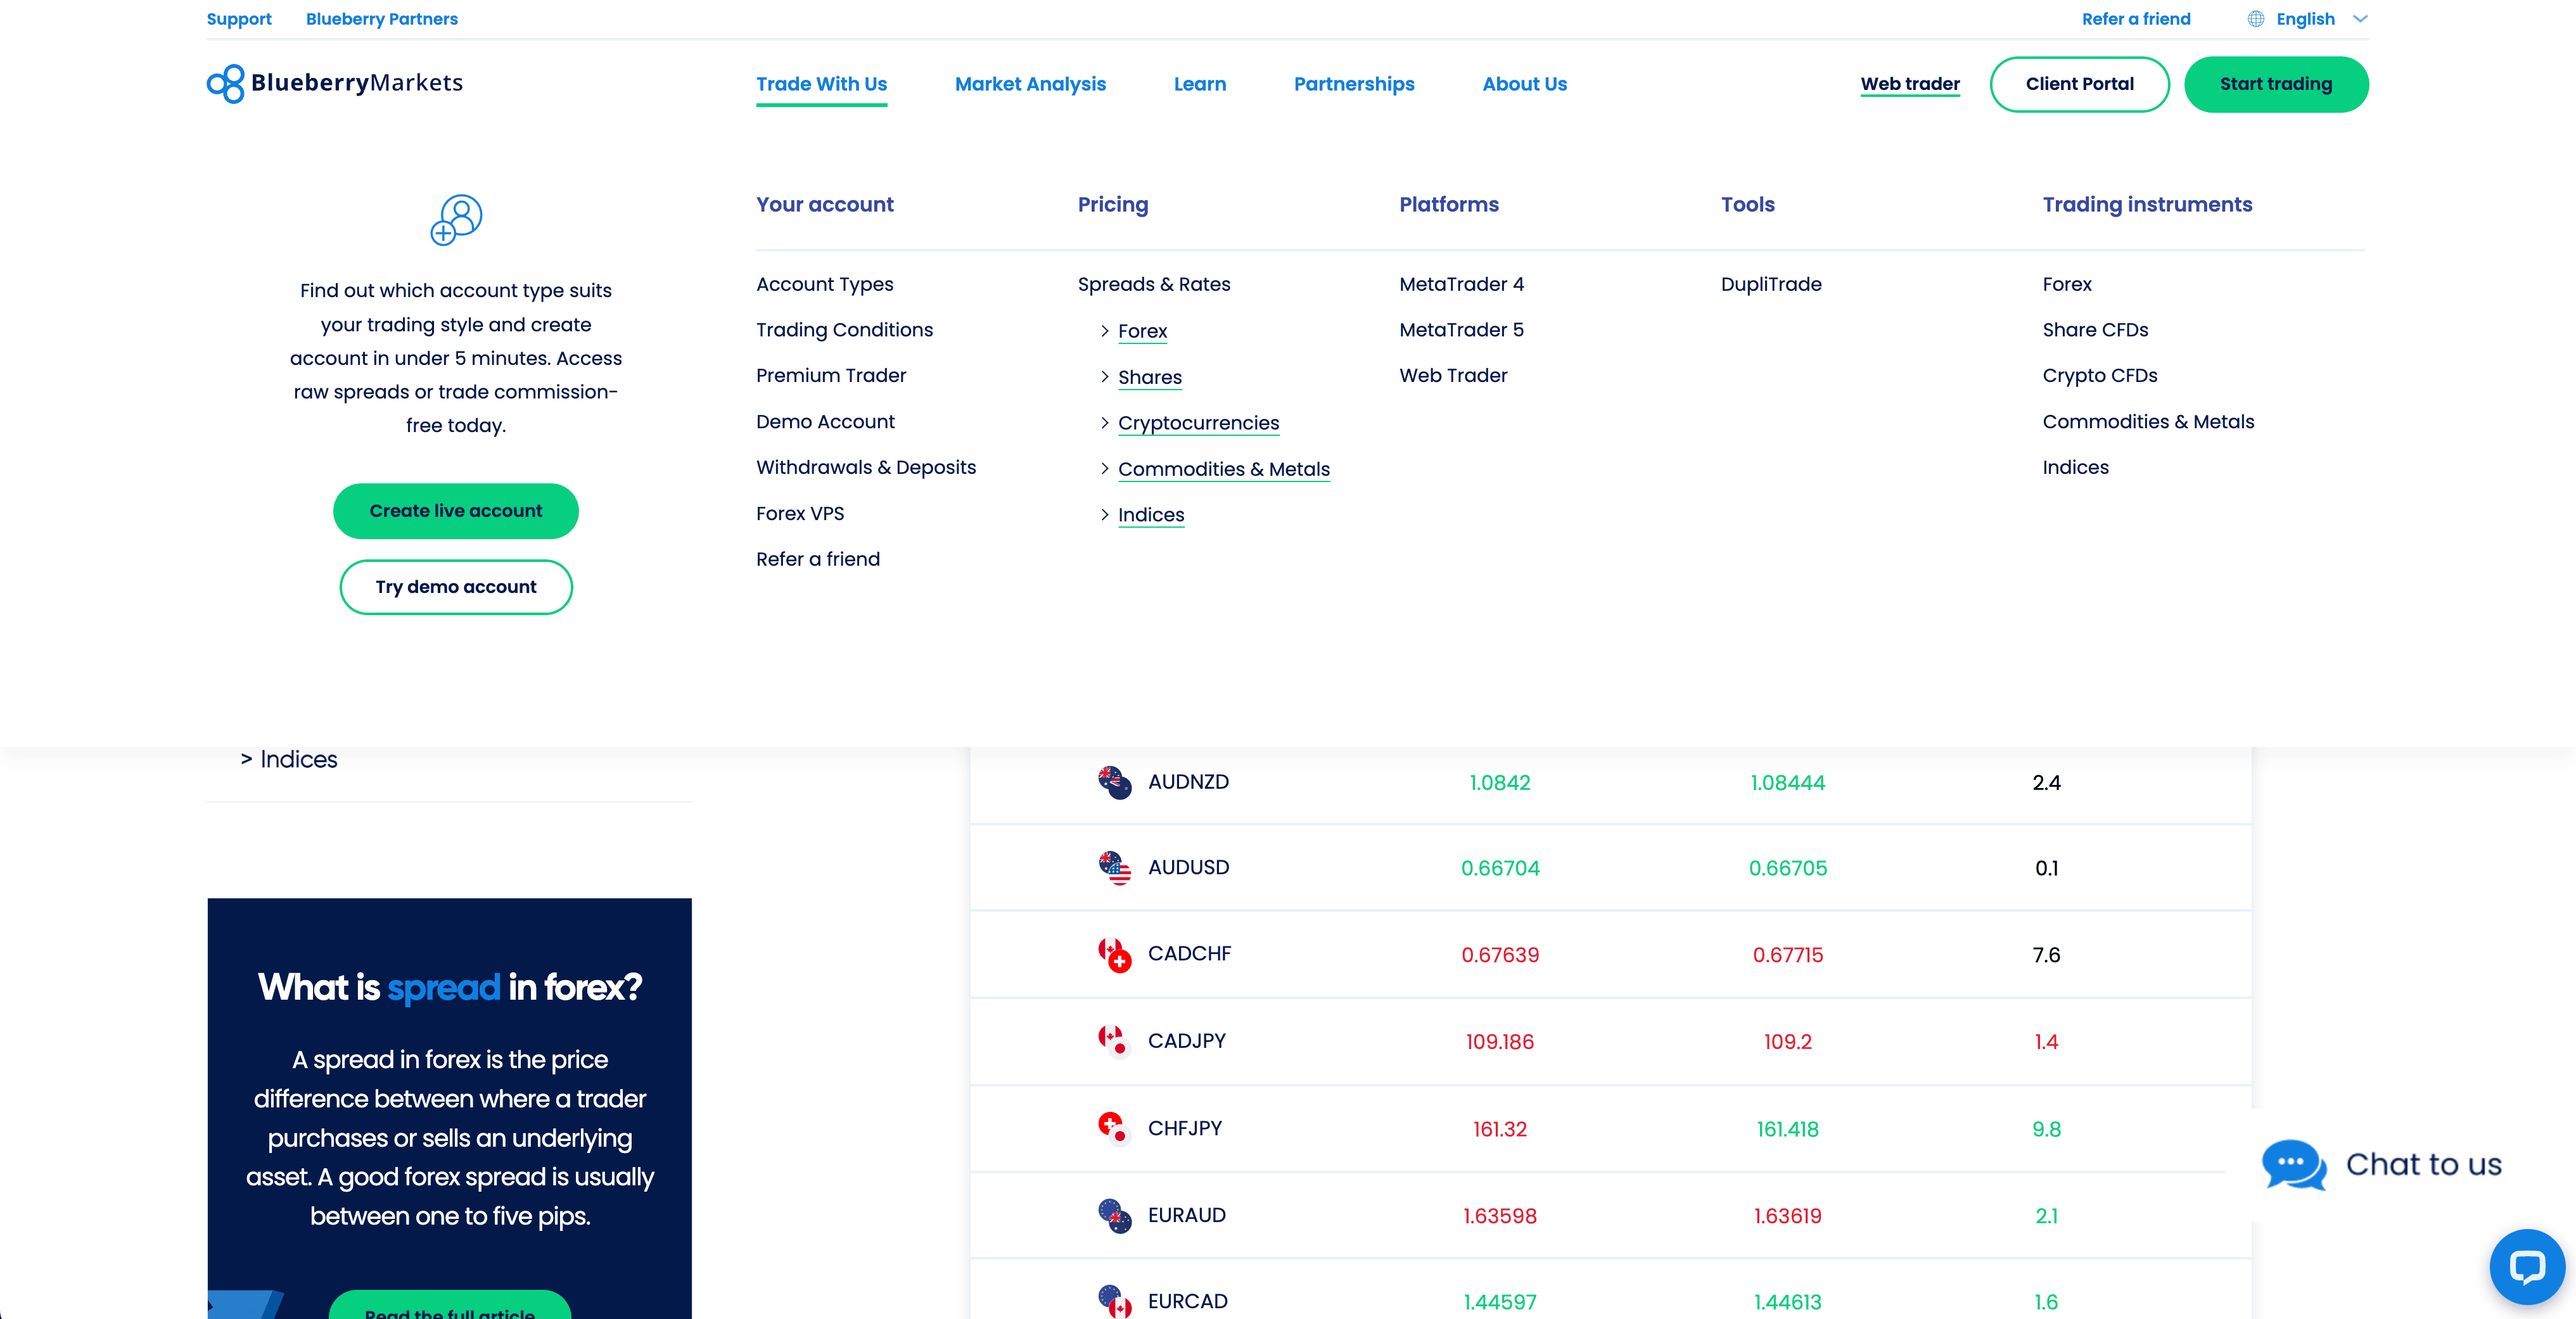
Task: Open Account Types page
Action: (x=824, y=284)
